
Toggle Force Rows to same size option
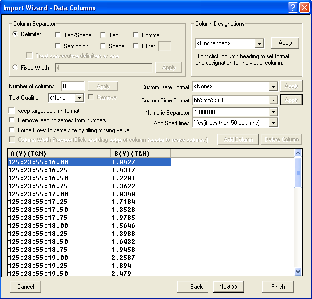pos(12,130)
